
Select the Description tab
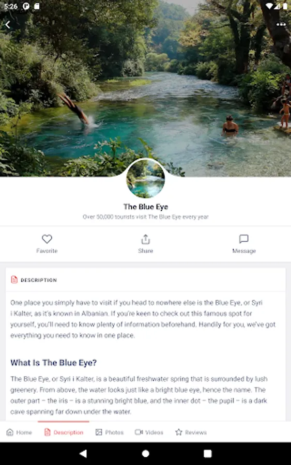64,432
